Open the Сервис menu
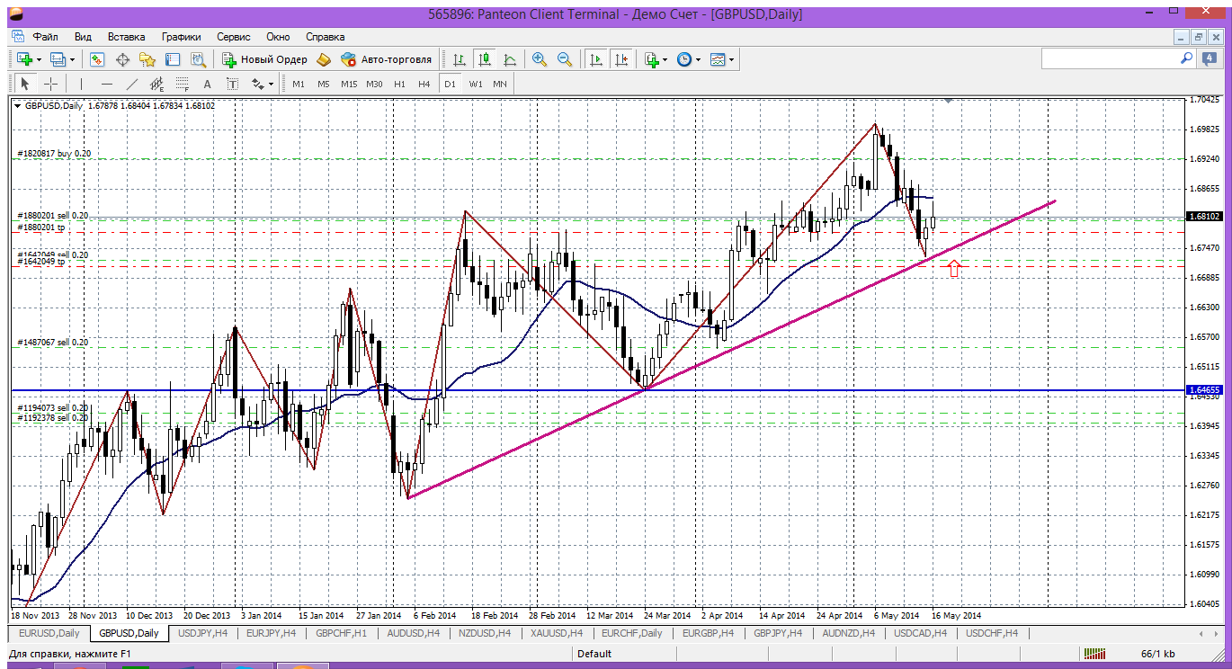The height and width of the screenshot is (669, 1232). click(234, 37)
